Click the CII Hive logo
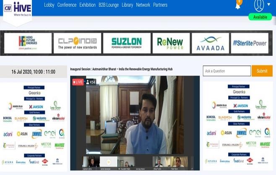The height and width of the screenshot is (175, 276). (17, 9)
